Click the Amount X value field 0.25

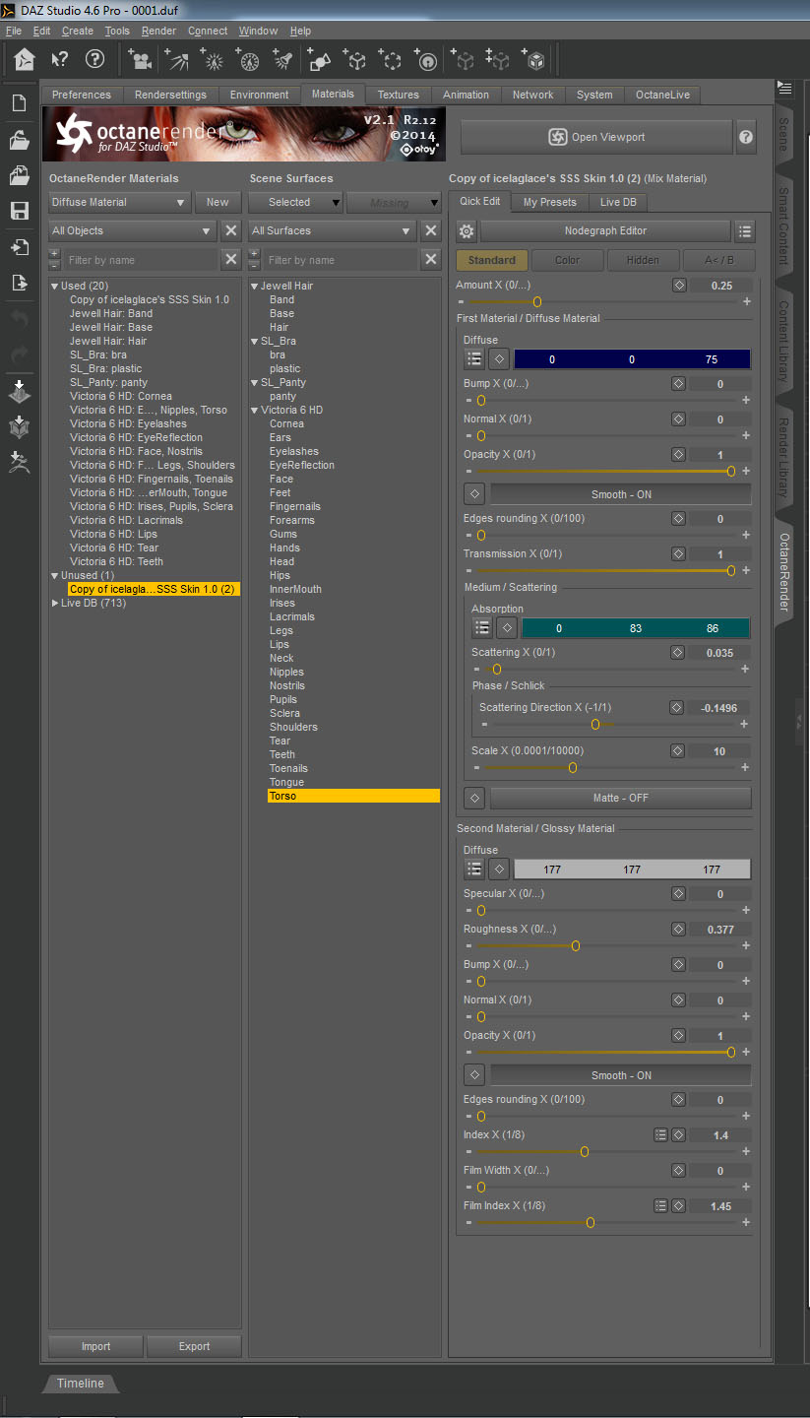[x=720, y=286]
